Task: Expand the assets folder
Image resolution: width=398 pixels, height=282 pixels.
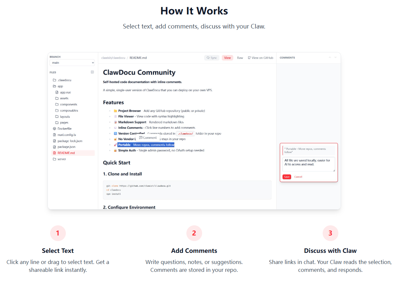Action: [x=62, y=98]
